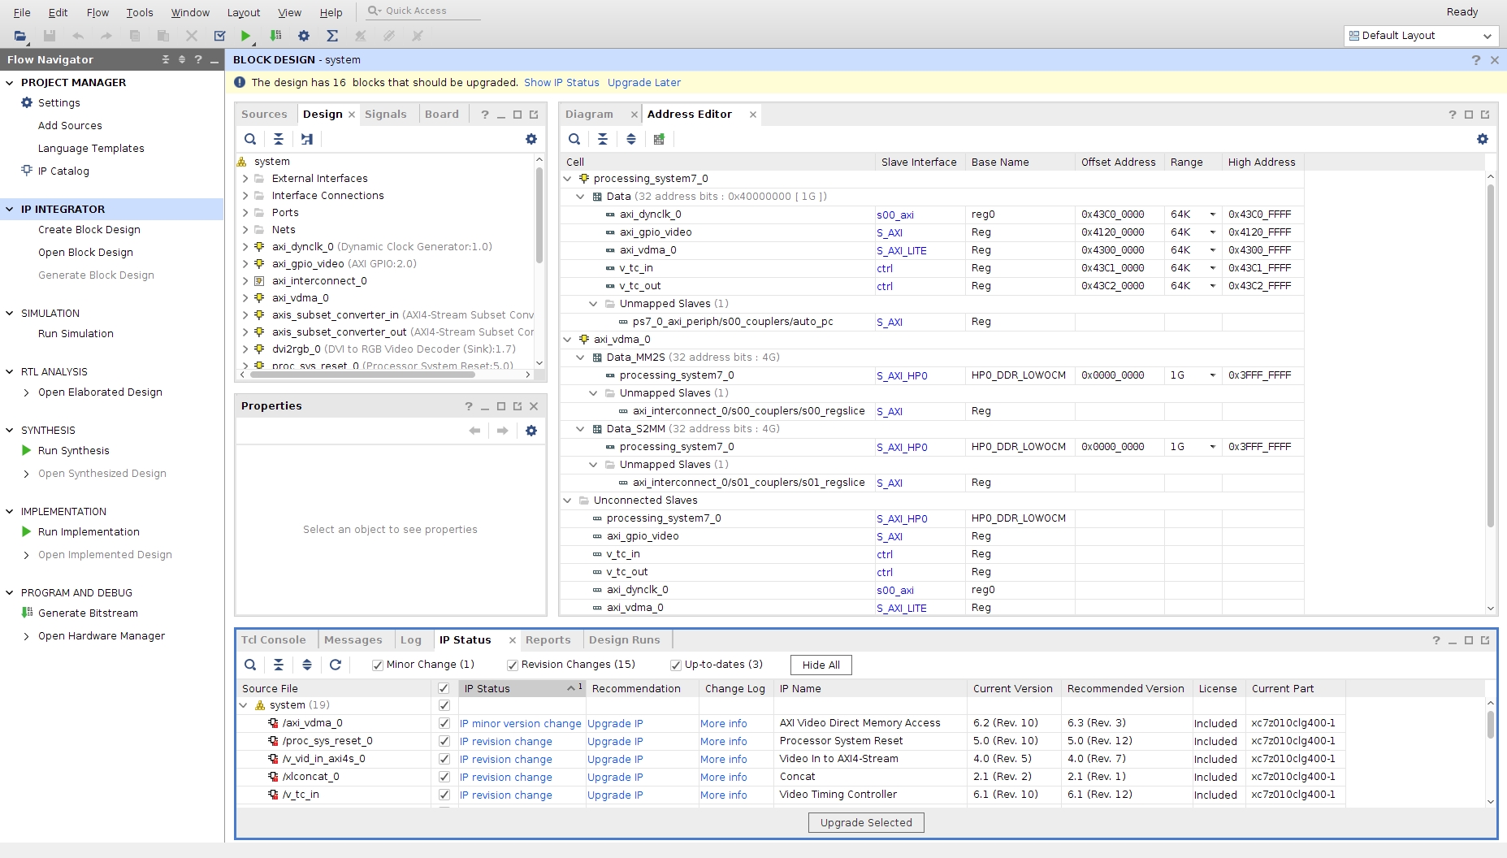This screenshot has height=858, width=1507.
Task: Click Auto Assign Address icon in Address Editor
Action: click(659, 139)
